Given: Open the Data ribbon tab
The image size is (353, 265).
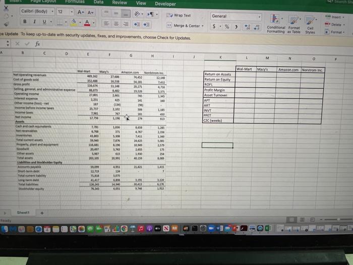Looking at the screenshot, I should click(99, 2).
